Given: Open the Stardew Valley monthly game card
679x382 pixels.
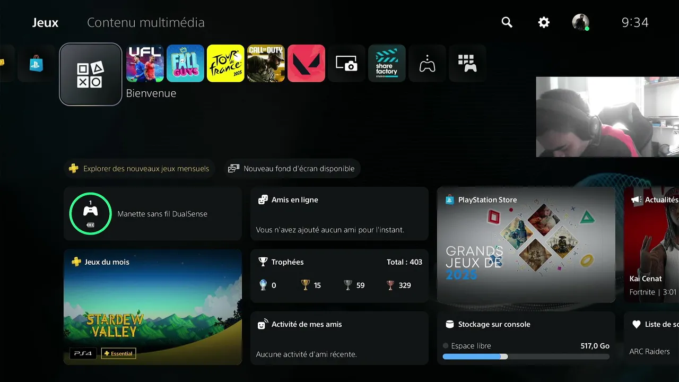Looking at the screenshot, I should click(x=153, y=307).
